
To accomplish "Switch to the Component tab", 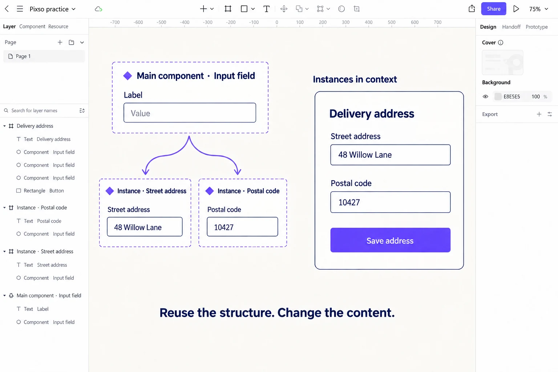I will click(x=32, y=27).
